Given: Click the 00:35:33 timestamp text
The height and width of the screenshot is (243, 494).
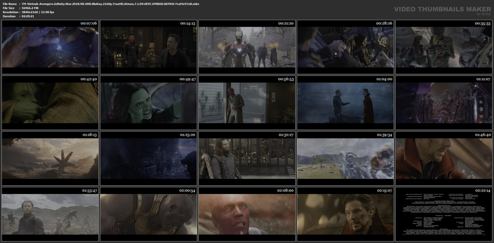Looking at the screenshot, I should [x=482, y=23].
